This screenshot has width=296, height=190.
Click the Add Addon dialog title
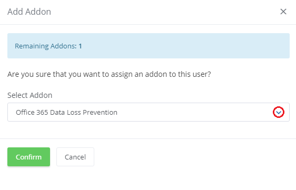[x=29, y=12]
